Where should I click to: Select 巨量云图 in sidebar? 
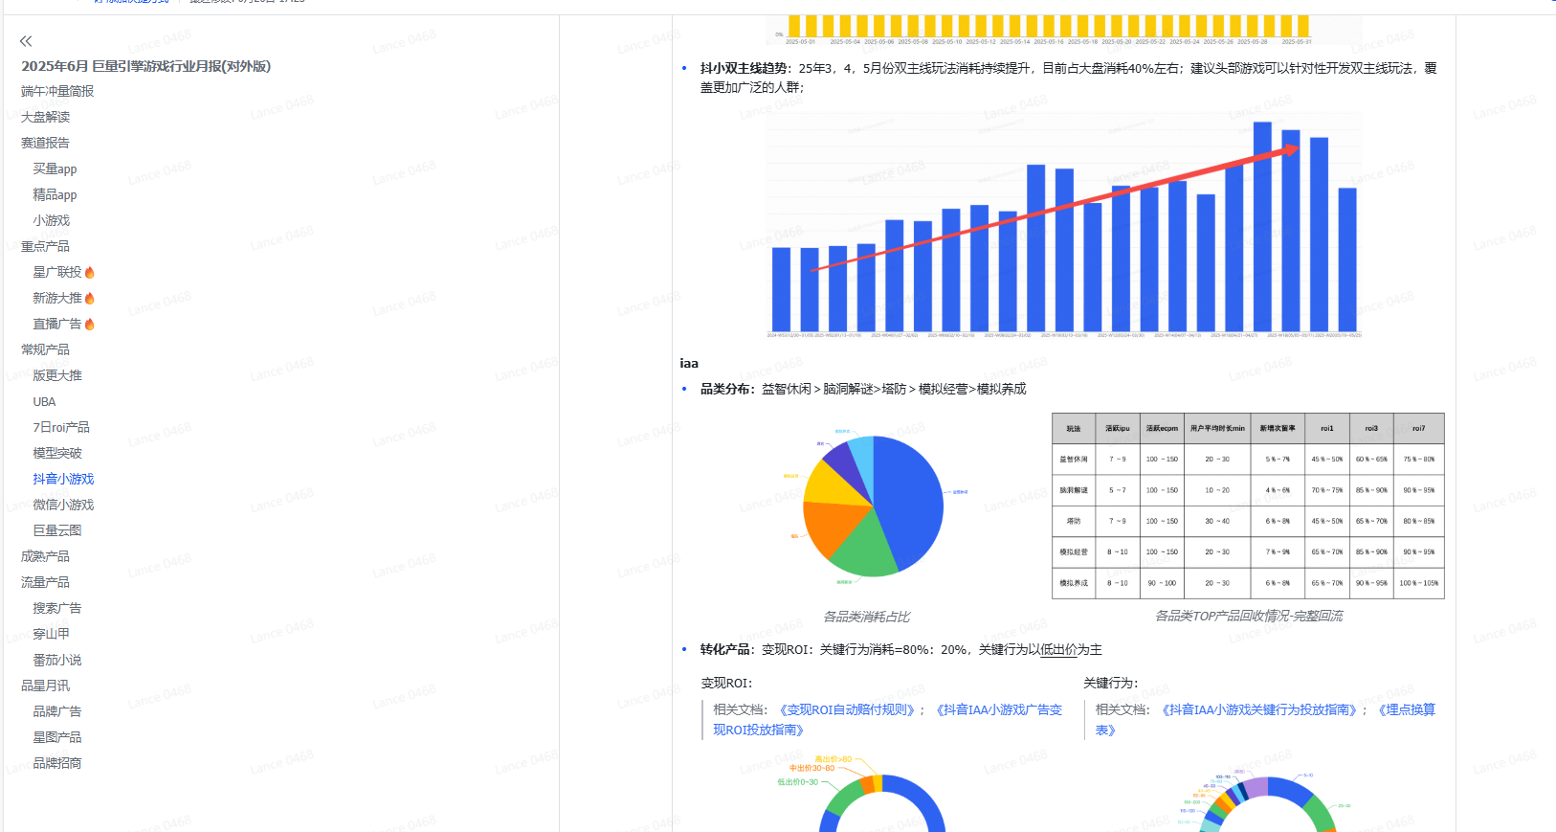57,530
